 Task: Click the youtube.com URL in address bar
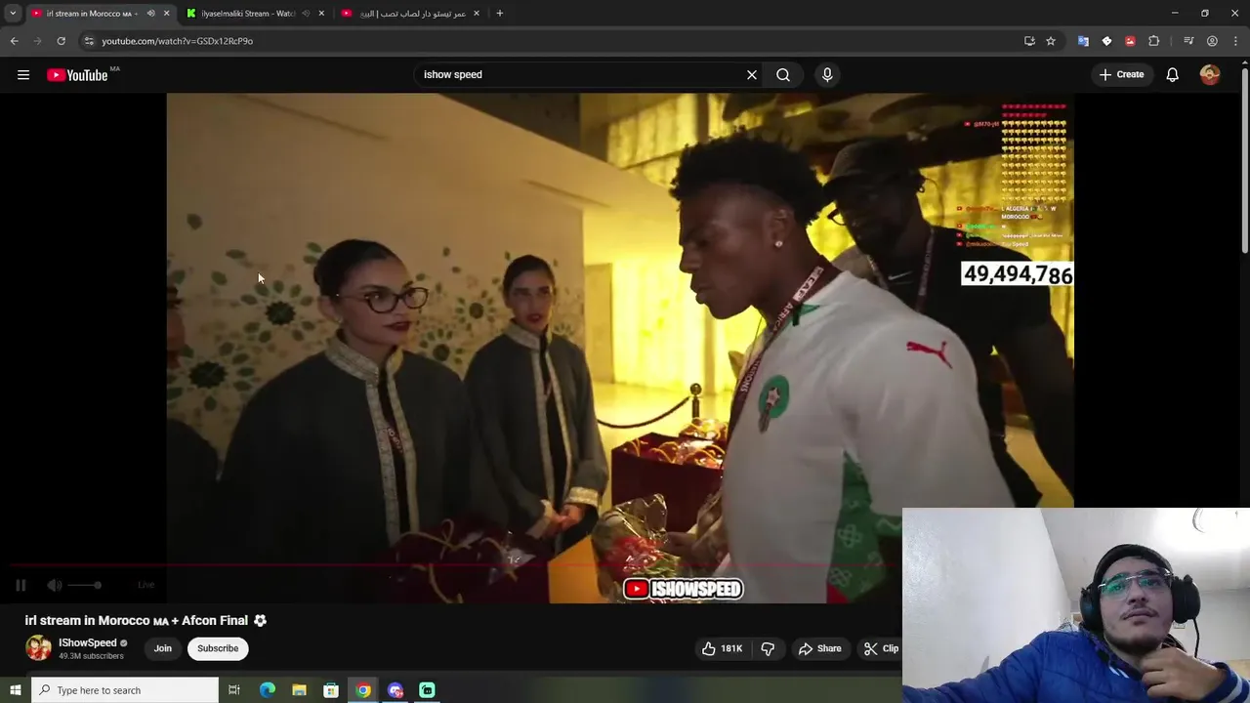click(x=177, y=41)
